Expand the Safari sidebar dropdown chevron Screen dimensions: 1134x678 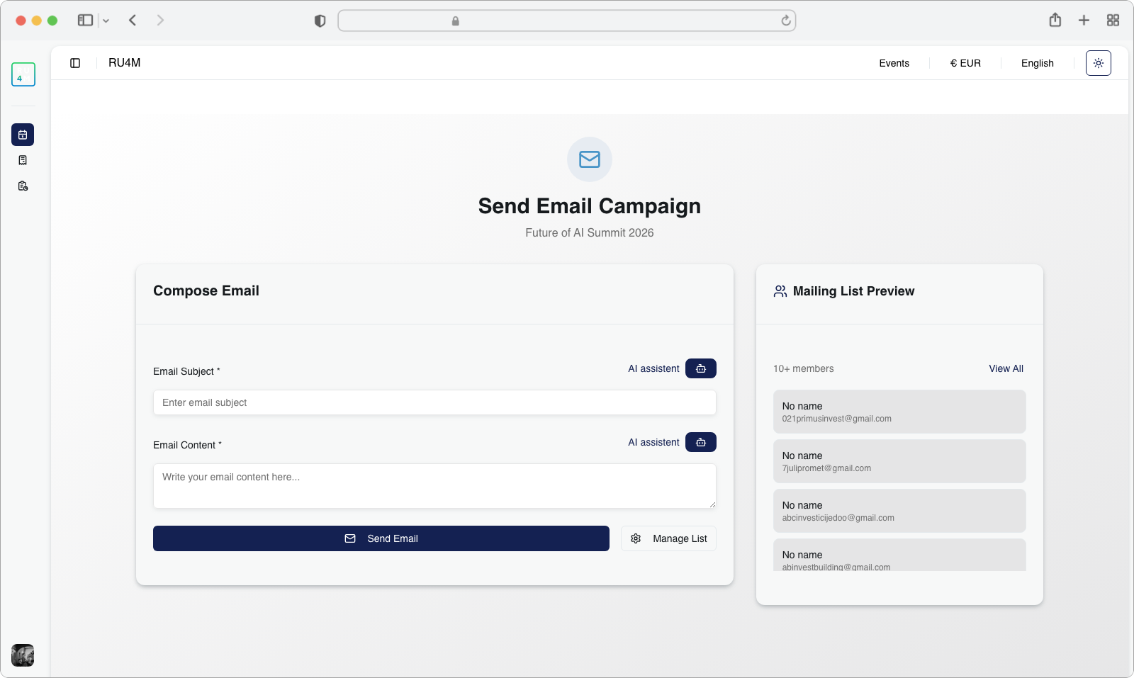[106, 21]
